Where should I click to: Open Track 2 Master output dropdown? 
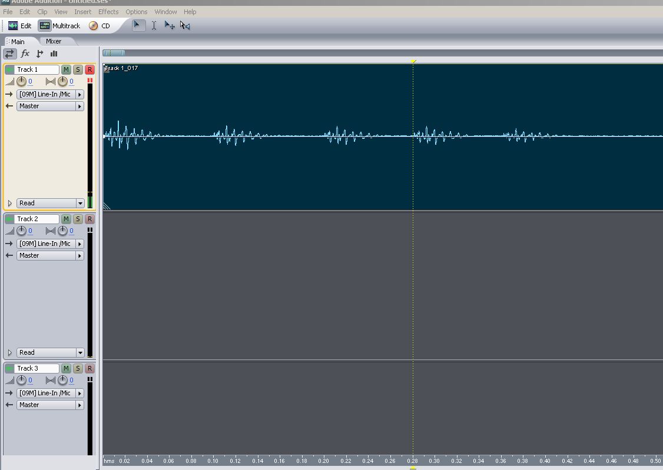coord(79,256)
